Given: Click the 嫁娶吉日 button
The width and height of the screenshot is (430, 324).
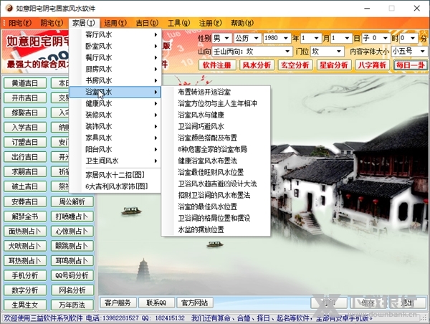Looking at the screenshot, I should [x=25, y=113].
